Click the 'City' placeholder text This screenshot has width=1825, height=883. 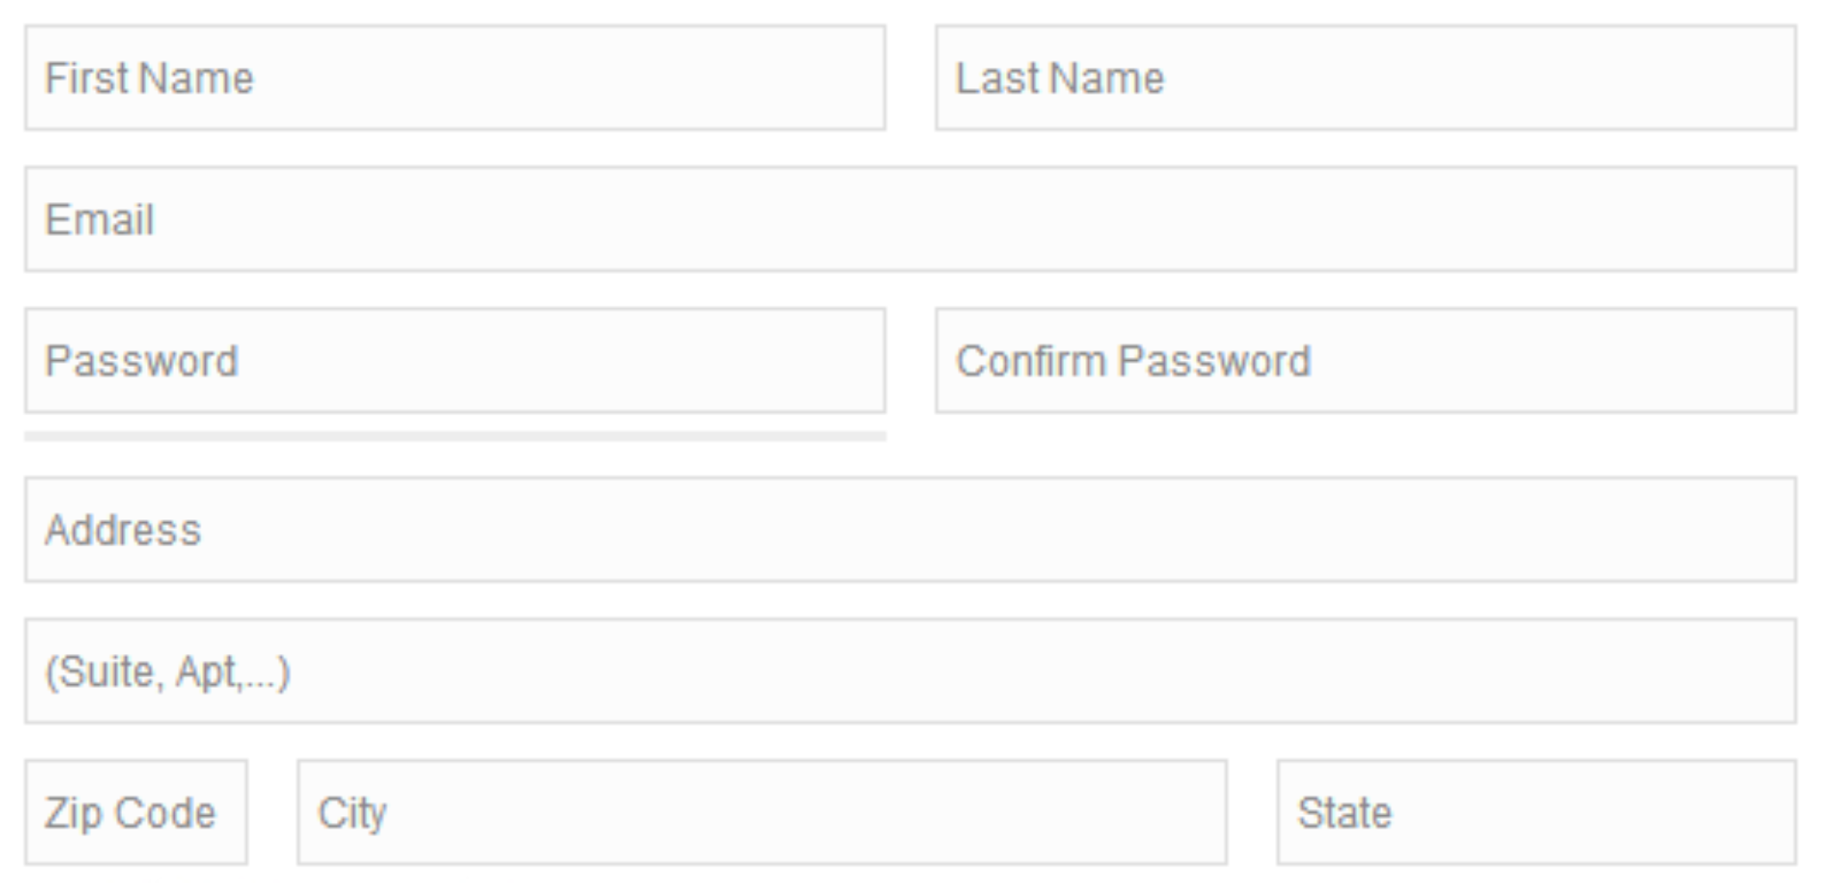click(x=352, y=814)
